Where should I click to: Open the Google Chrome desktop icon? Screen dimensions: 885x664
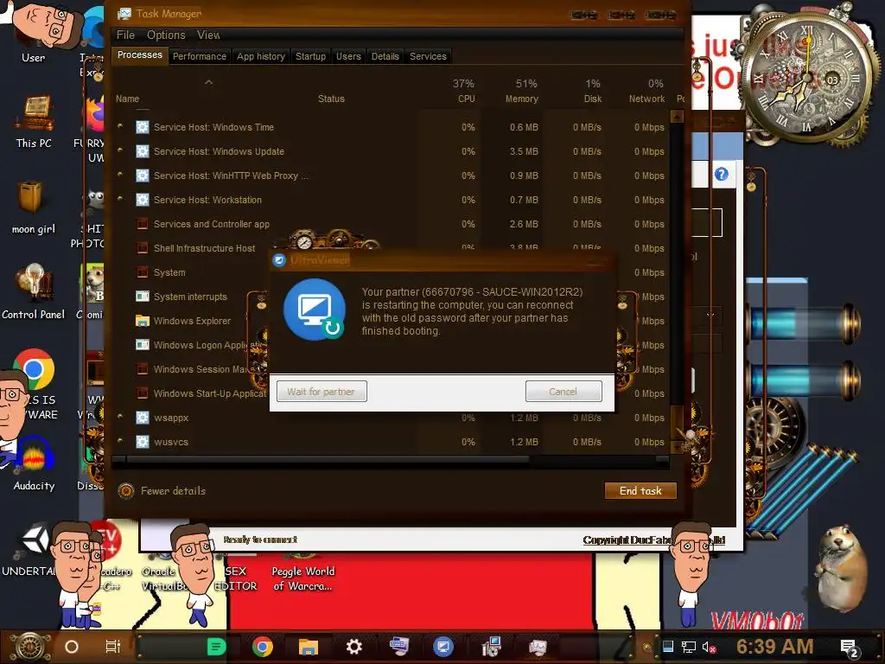coord(34,369)
